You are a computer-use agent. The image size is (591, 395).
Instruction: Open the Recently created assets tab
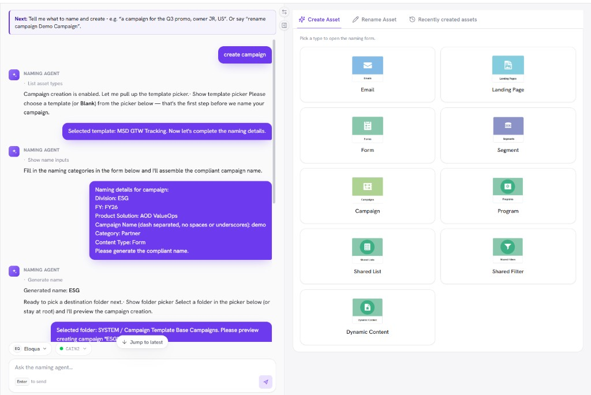click(443, 19)
